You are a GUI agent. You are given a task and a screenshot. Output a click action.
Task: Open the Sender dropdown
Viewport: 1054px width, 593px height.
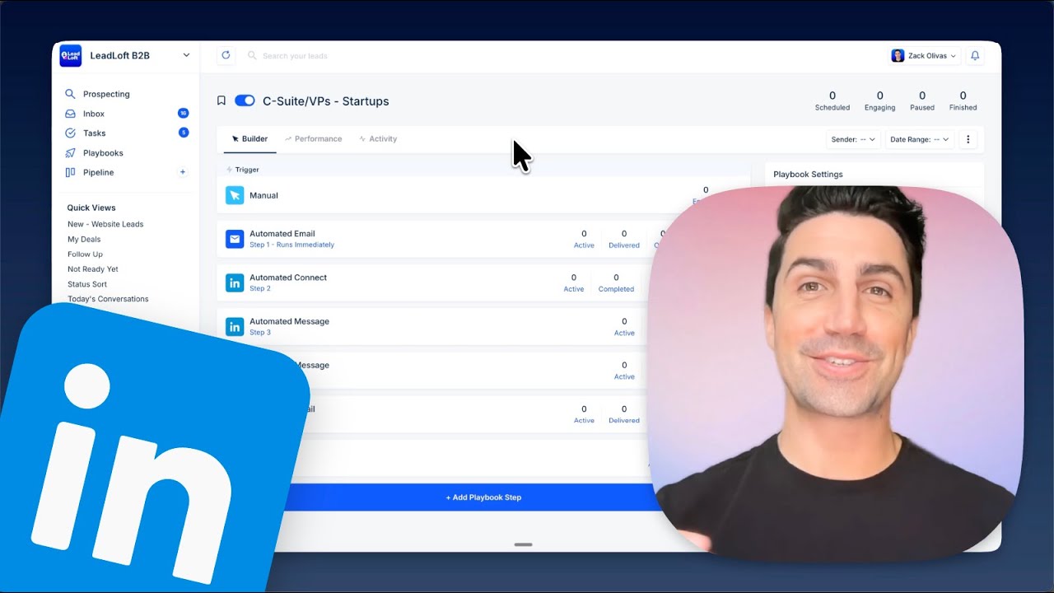point(853,139)
